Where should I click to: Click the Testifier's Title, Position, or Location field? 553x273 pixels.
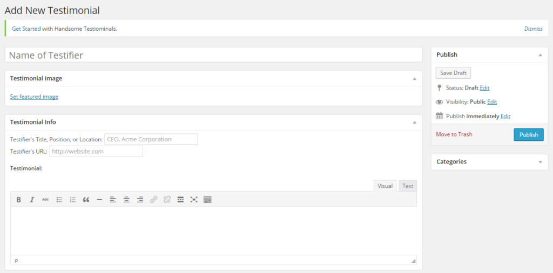coord(151,139)
